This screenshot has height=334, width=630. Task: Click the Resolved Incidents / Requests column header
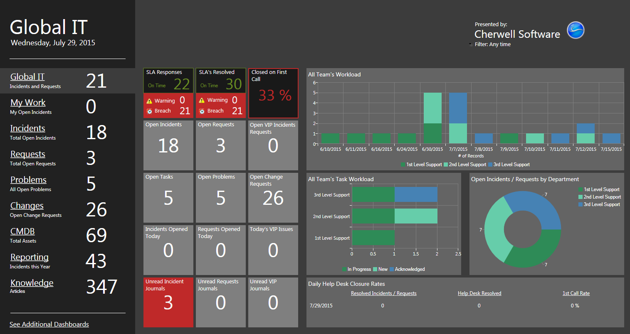(383, 293)
